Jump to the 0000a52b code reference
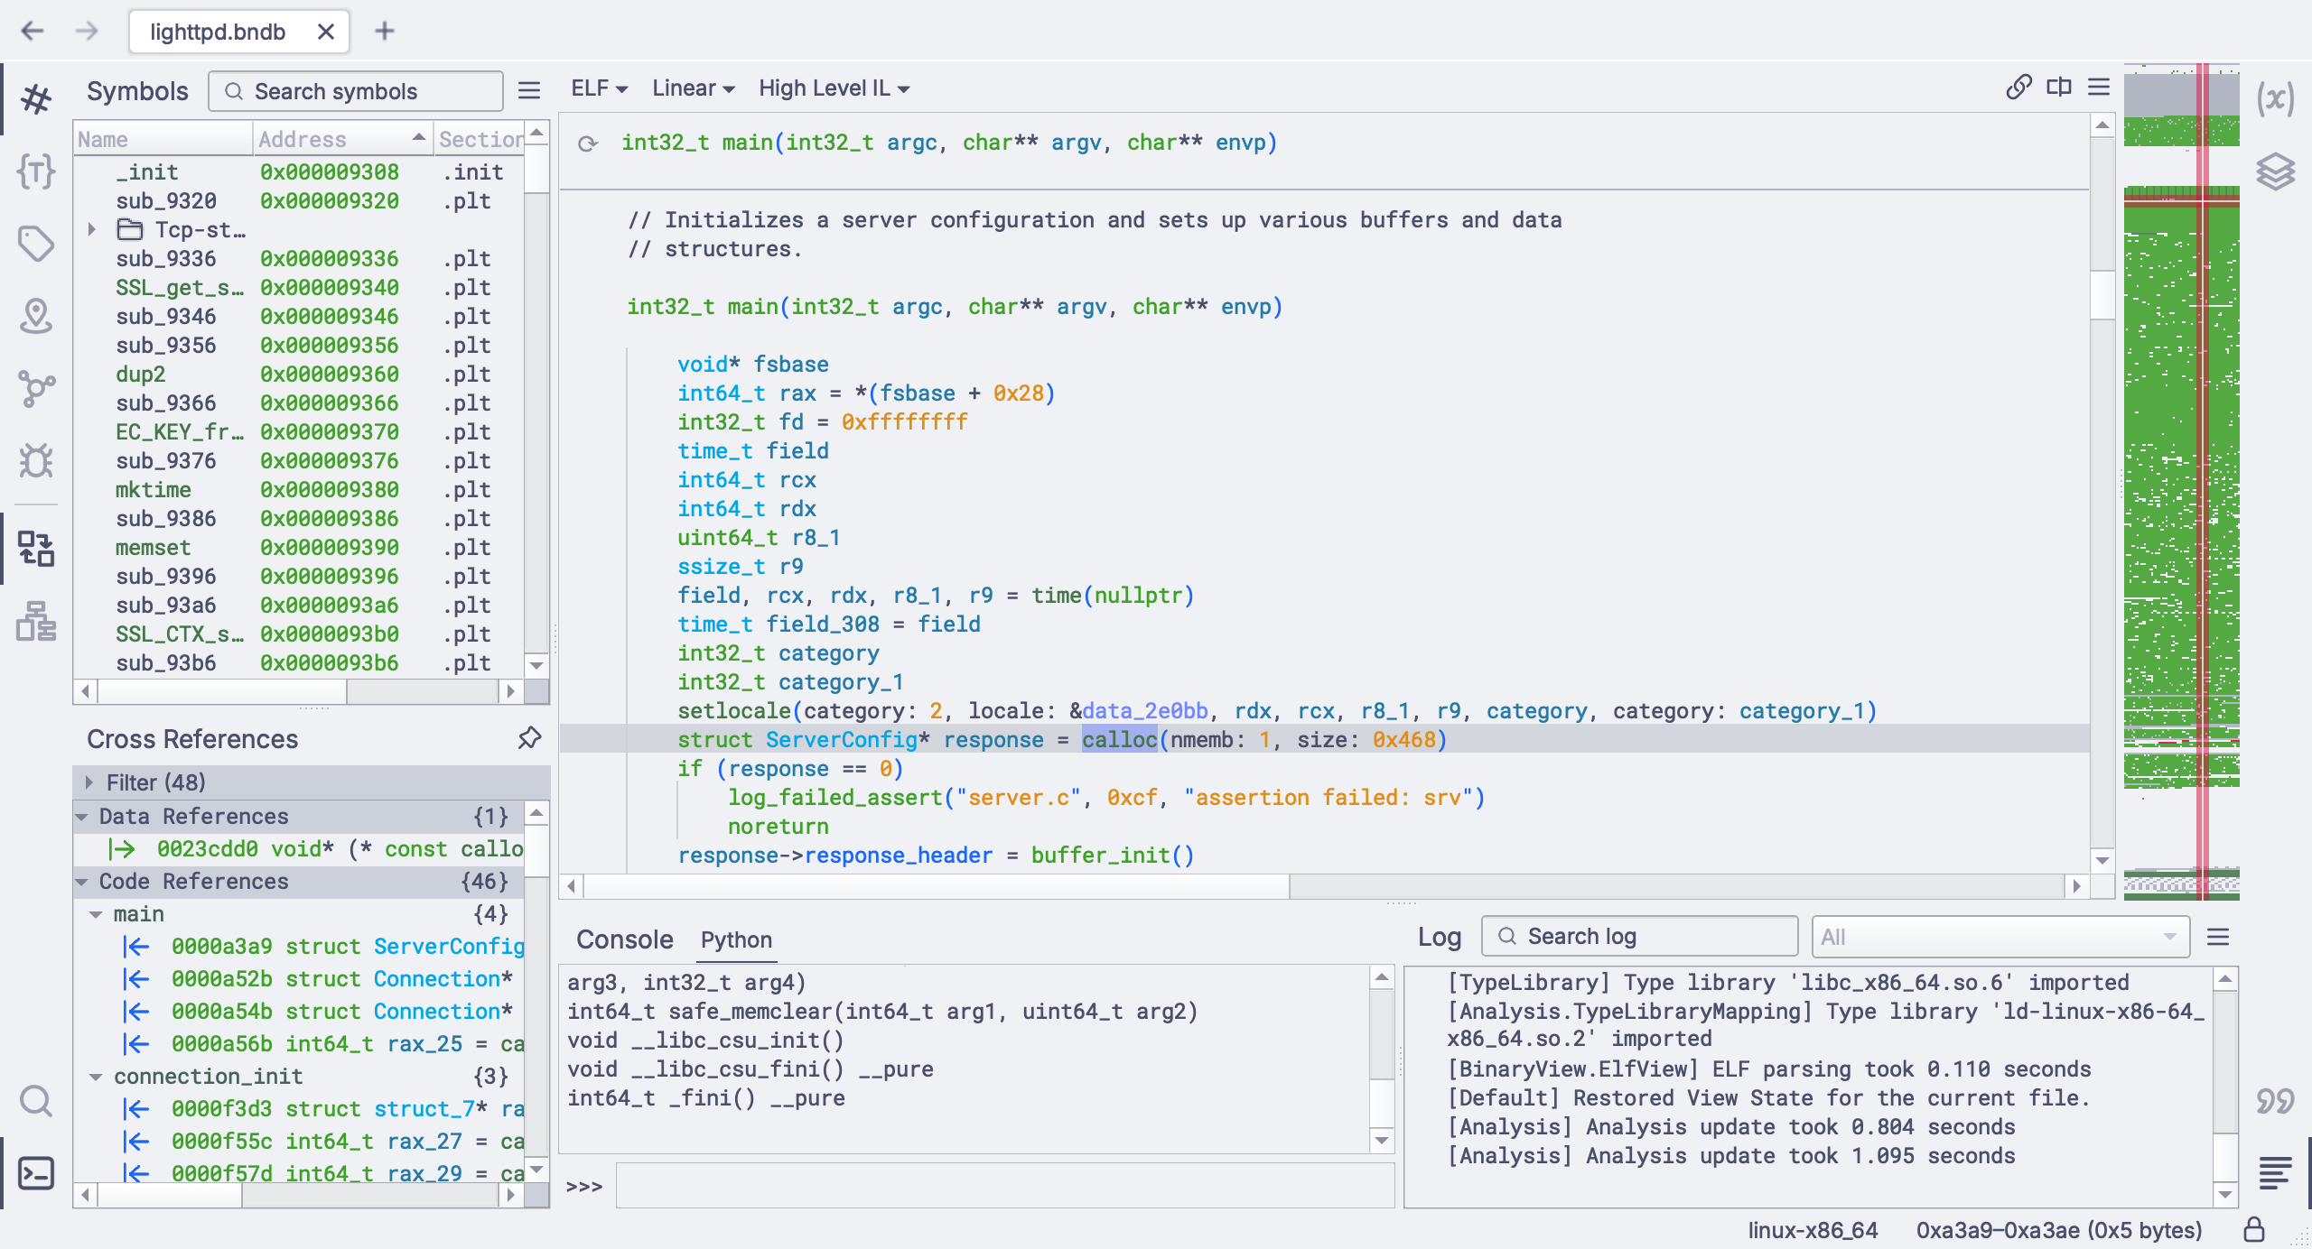The width and height of the screenshot is (2312, 1249). point(221,979)
